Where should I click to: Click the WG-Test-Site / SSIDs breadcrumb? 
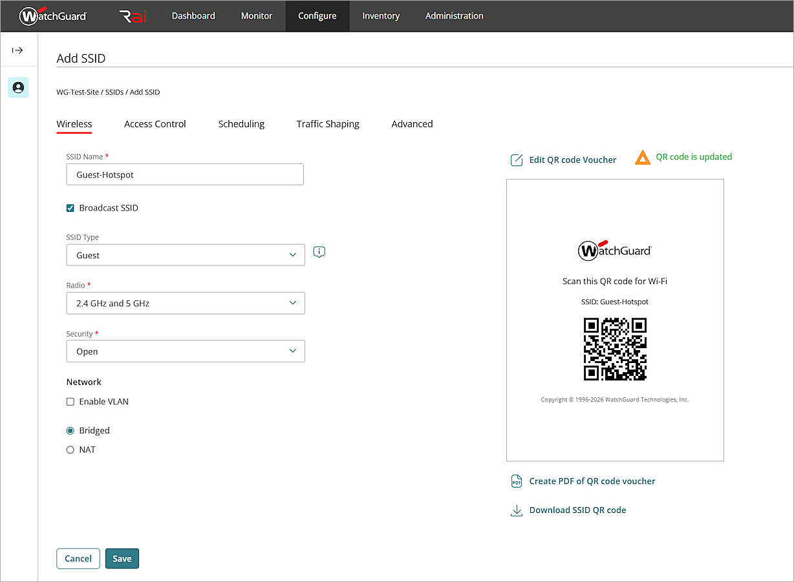pos(90,92)
